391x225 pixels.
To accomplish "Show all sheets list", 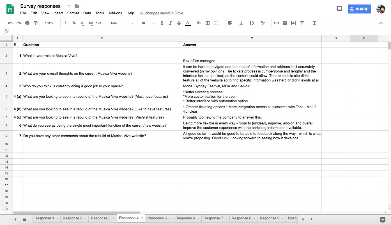I will [24, 219].
